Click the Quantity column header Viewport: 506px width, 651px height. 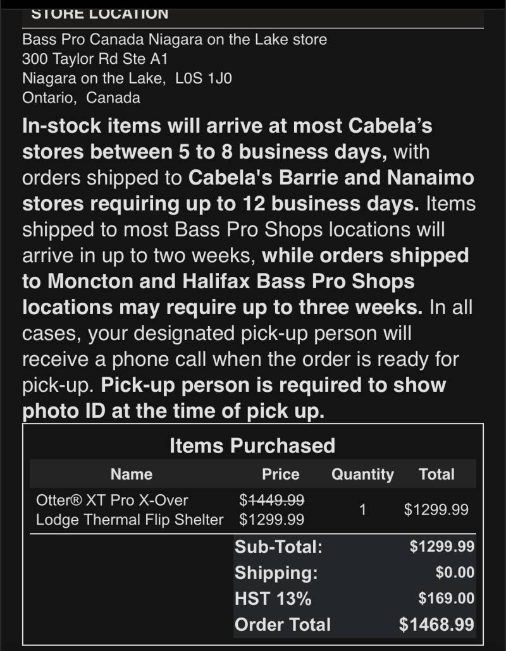(x=362, y=474)
